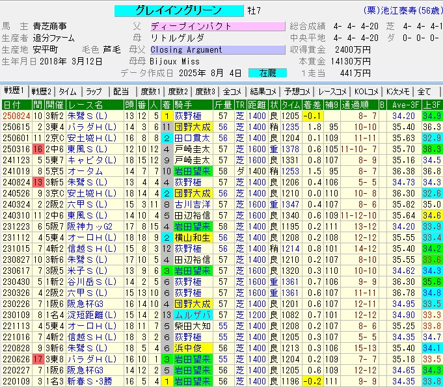
Task: Select the ラップ tab
Action: pos(93,91)
